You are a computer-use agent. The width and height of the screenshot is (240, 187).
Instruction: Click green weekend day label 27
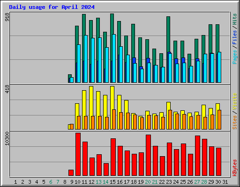[x=197, y=182]
